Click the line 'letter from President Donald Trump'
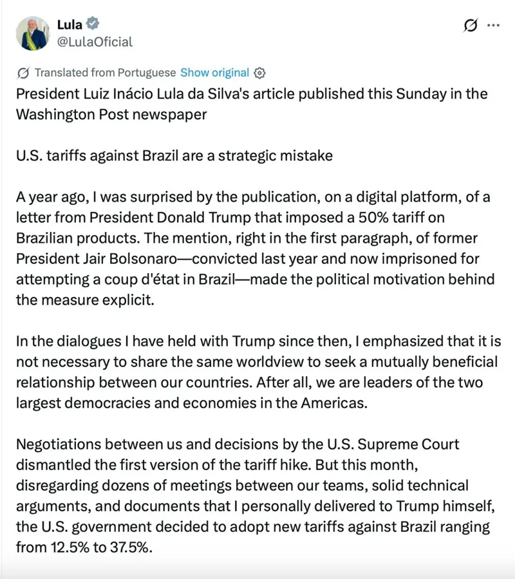 pyautogui.click(x=230, y=218)
